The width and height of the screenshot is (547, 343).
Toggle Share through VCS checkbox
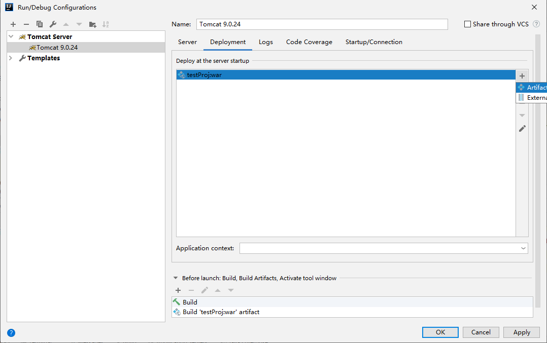click(x=467, y=24)
